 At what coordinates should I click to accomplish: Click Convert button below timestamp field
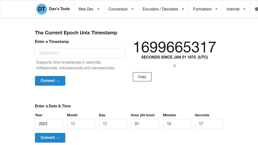pos(50,81)
